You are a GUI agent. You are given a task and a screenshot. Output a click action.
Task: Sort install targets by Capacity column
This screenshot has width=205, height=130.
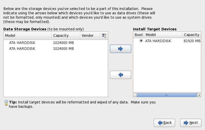(191, 35)
